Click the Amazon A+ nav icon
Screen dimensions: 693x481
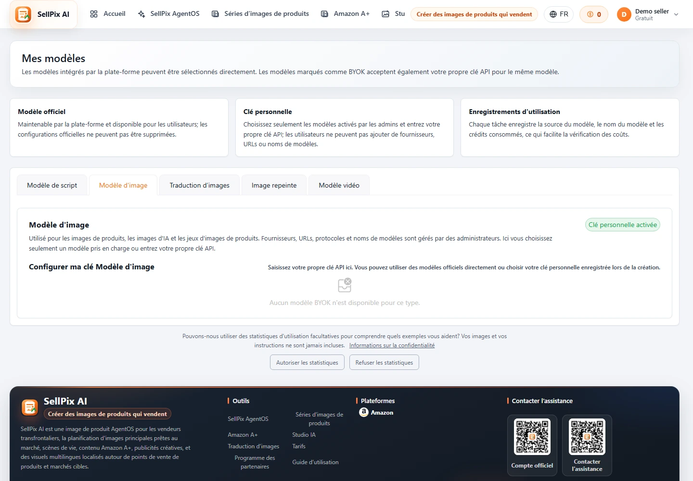click(325, 14)
